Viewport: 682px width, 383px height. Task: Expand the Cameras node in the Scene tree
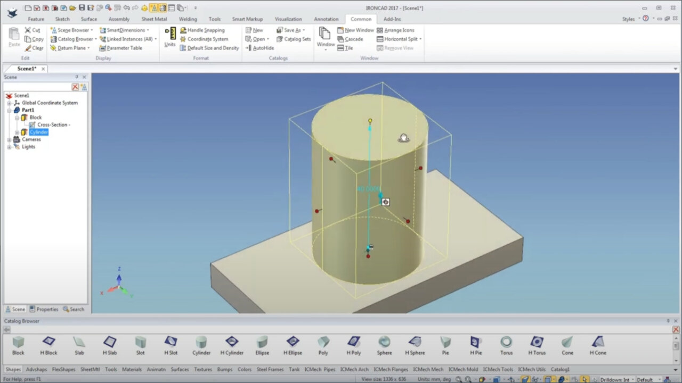tap(9, 139)
